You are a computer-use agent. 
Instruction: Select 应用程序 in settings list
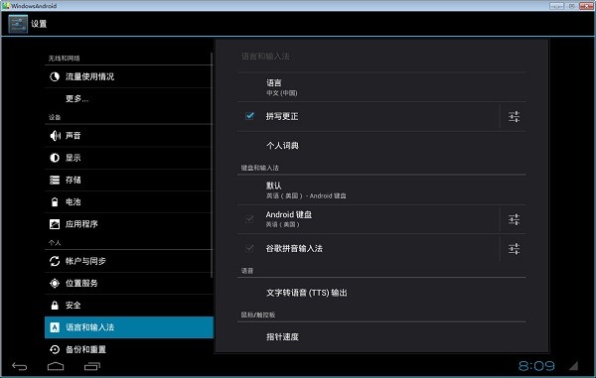[129, 224]
